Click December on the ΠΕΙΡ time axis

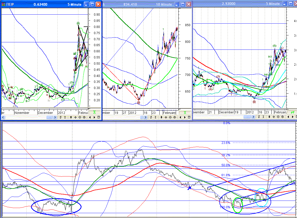45,113
